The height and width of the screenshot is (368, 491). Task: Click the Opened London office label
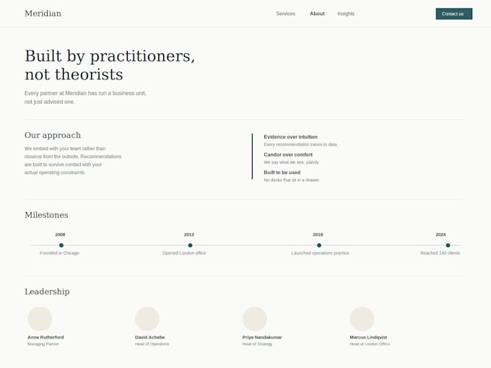(184, 253)
